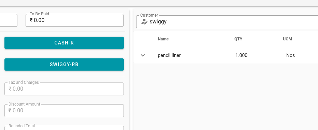This screenshot has width=318, height=130.
Task: Select the Rounded Total field
Action: [64, 128]
